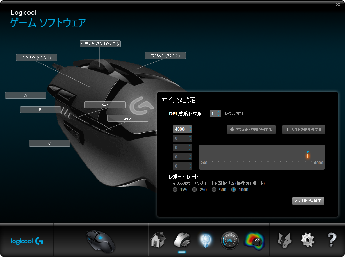The width and height of the screenshot is (345, 257).
Task: Close the Logicool software window
Action: click(338, 4)
